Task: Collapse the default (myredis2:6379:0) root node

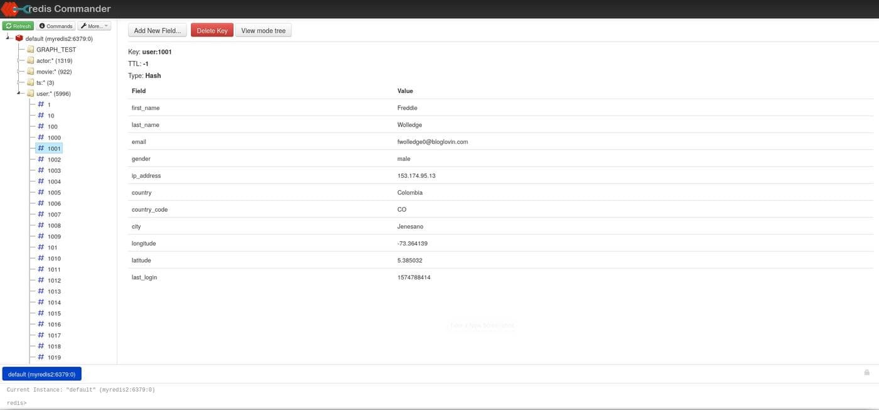Action: [8, 38]
